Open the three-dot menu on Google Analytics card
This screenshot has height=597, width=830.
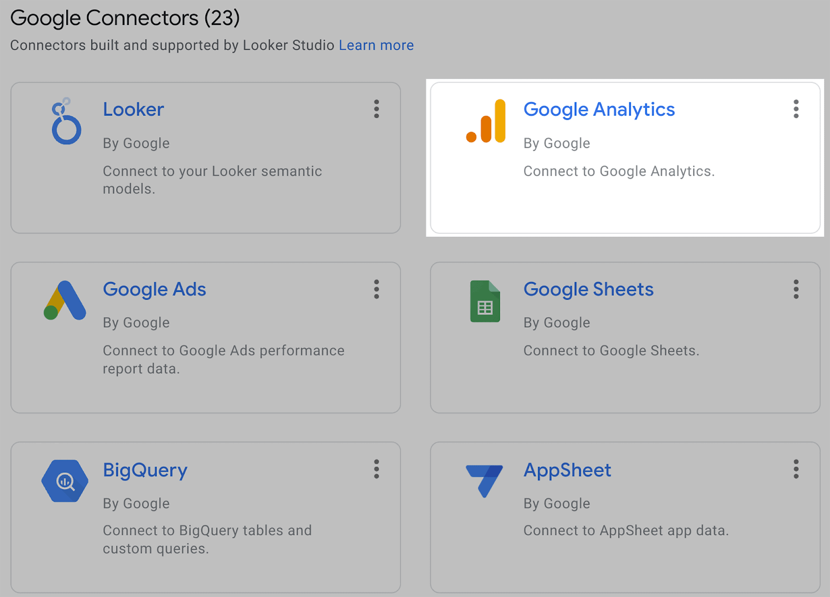tap(795, 109)
